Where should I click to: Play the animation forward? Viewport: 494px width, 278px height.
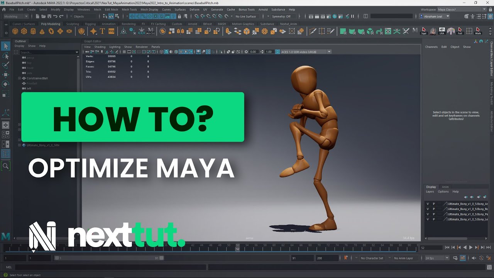pyautogui.click(x=470, y=247)
